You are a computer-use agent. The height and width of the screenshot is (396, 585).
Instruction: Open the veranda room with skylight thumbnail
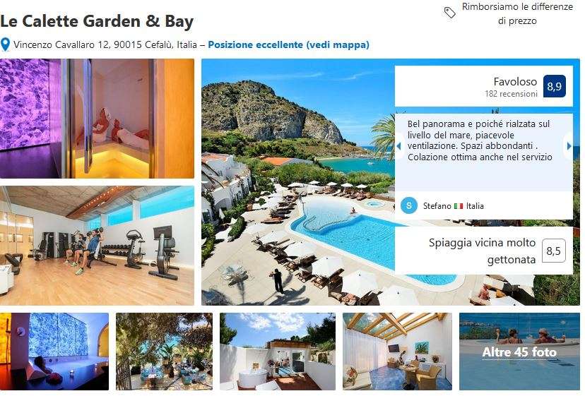(397, 352)
